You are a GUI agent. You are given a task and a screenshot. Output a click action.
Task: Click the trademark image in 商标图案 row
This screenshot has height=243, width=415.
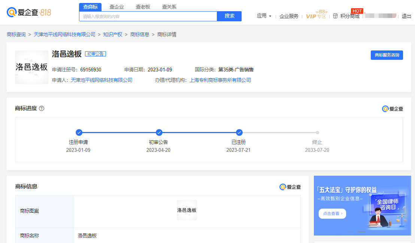[x=187, y=210]
